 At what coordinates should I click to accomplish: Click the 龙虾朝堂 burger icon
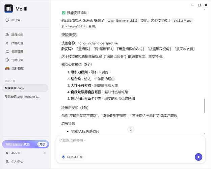[x=7, y=69]
